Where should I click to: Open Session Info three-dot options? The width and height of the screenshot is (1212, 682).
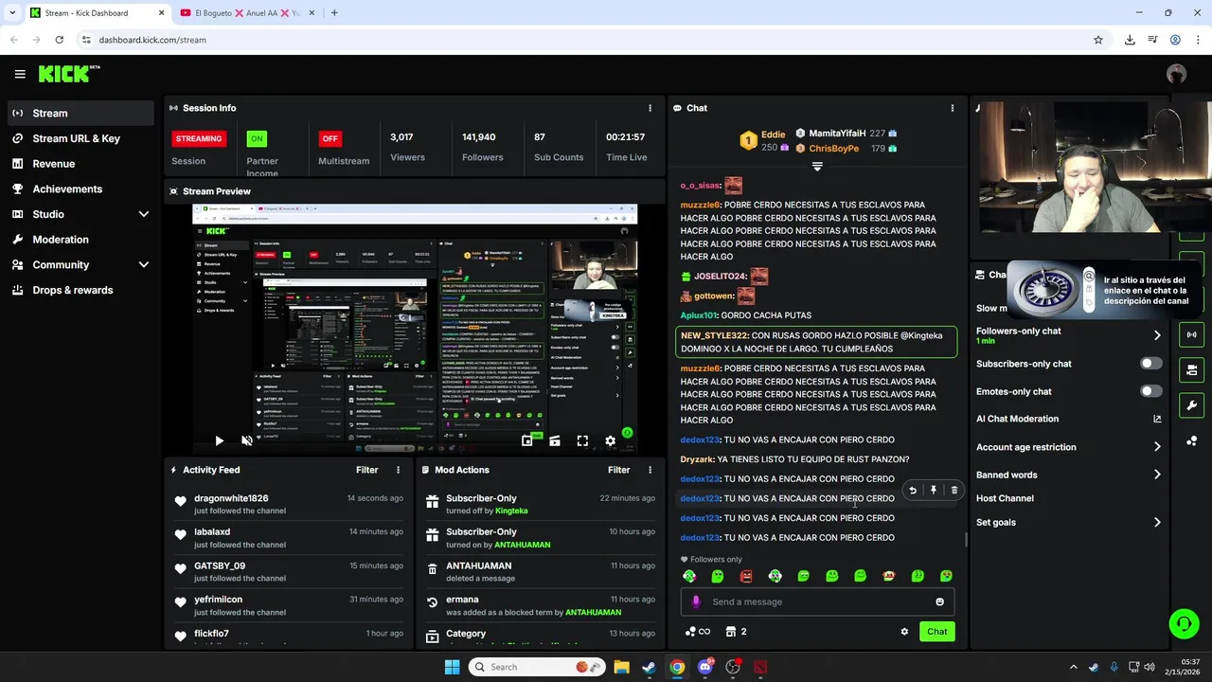pyautogui.click(x=650, y=108)
